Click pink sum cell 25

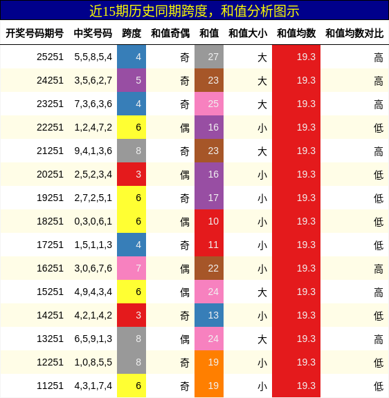[x=209, y=104]
